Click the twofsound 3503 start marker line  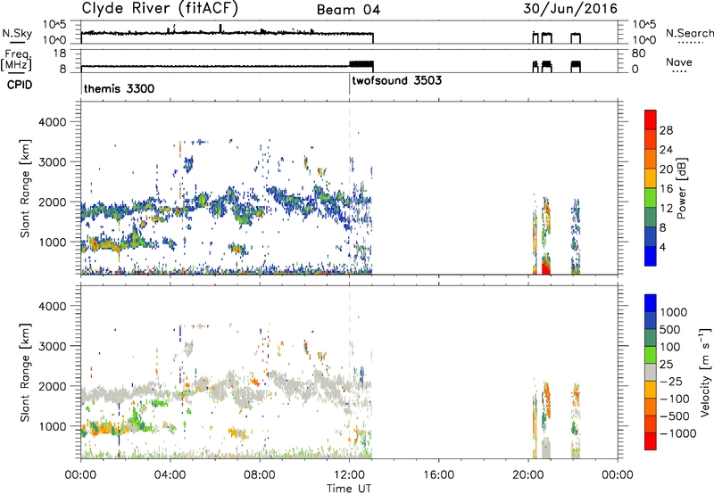pos(349,84)
